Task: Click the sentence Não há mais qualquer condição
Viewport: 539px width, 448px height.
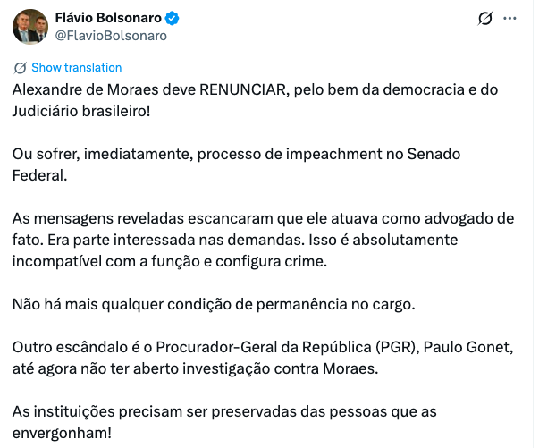Action: click(215, 304)
